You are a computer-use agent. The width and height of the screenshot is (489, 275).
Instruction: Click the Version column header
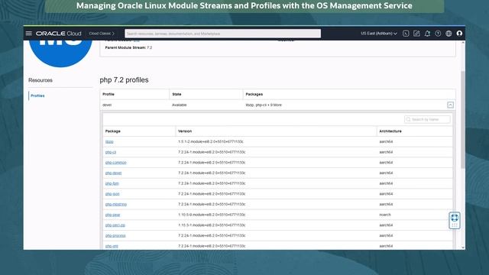coord(185,131)
